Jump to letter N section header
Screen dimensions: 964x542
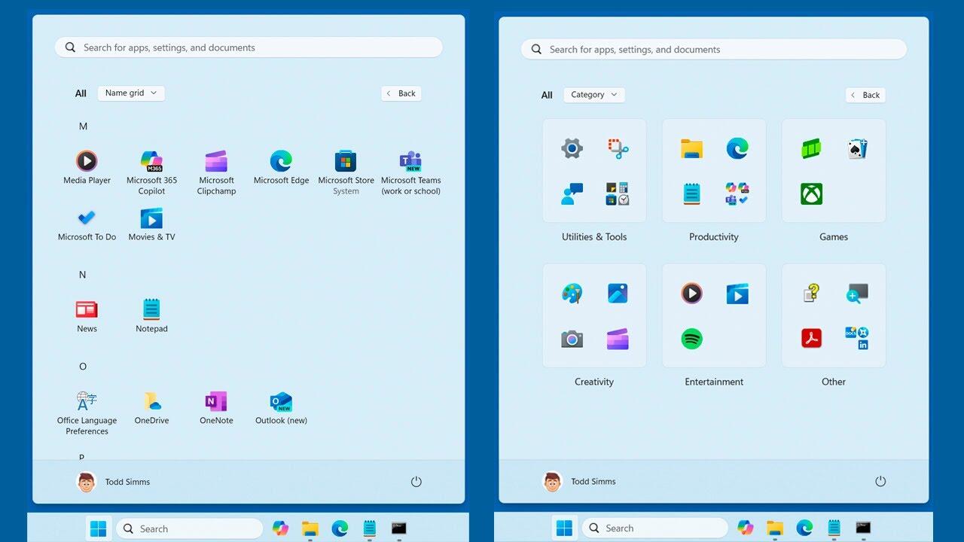(83, 275)
